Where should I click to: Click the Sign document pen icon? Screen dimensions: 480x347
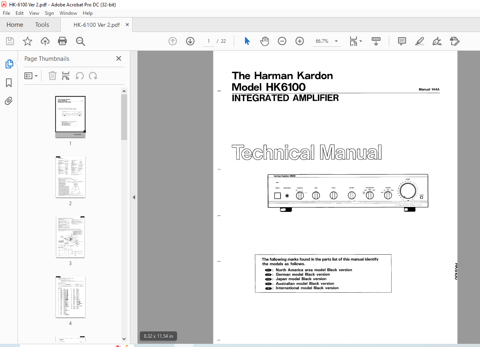point(437,41)
